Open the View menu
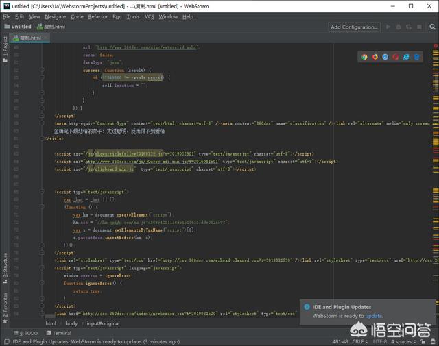The width and height of the screenshot is (439, 346). pos(34,16)
